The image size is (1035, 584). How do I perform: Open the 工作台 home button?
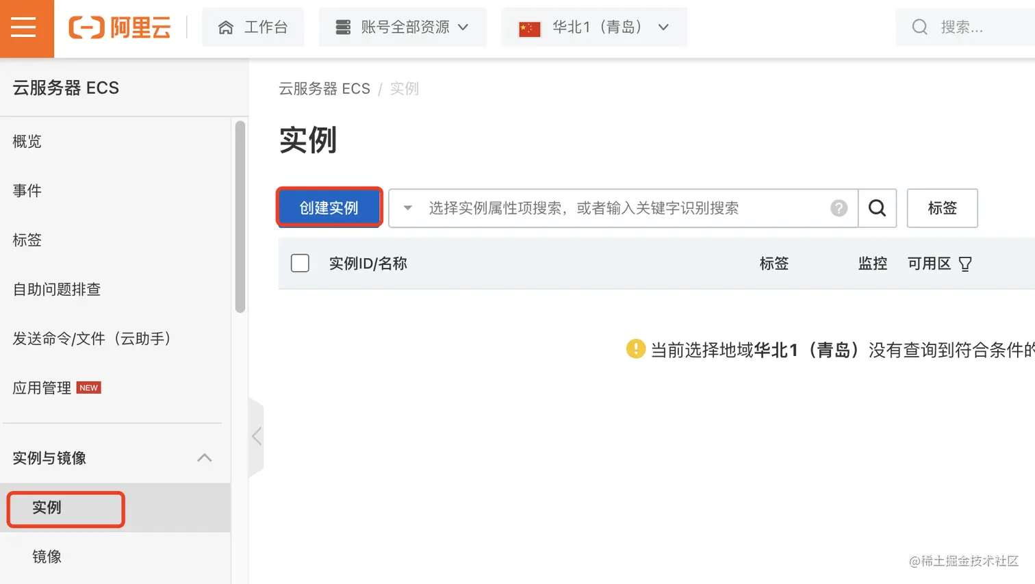click(253, 27)
